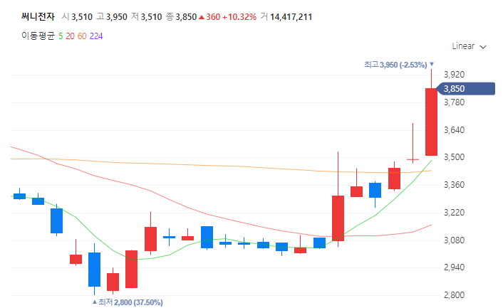This screenshot has height=308, width=503.
Task: Click the latest tall red candlestick
Action: click(431, 122)
